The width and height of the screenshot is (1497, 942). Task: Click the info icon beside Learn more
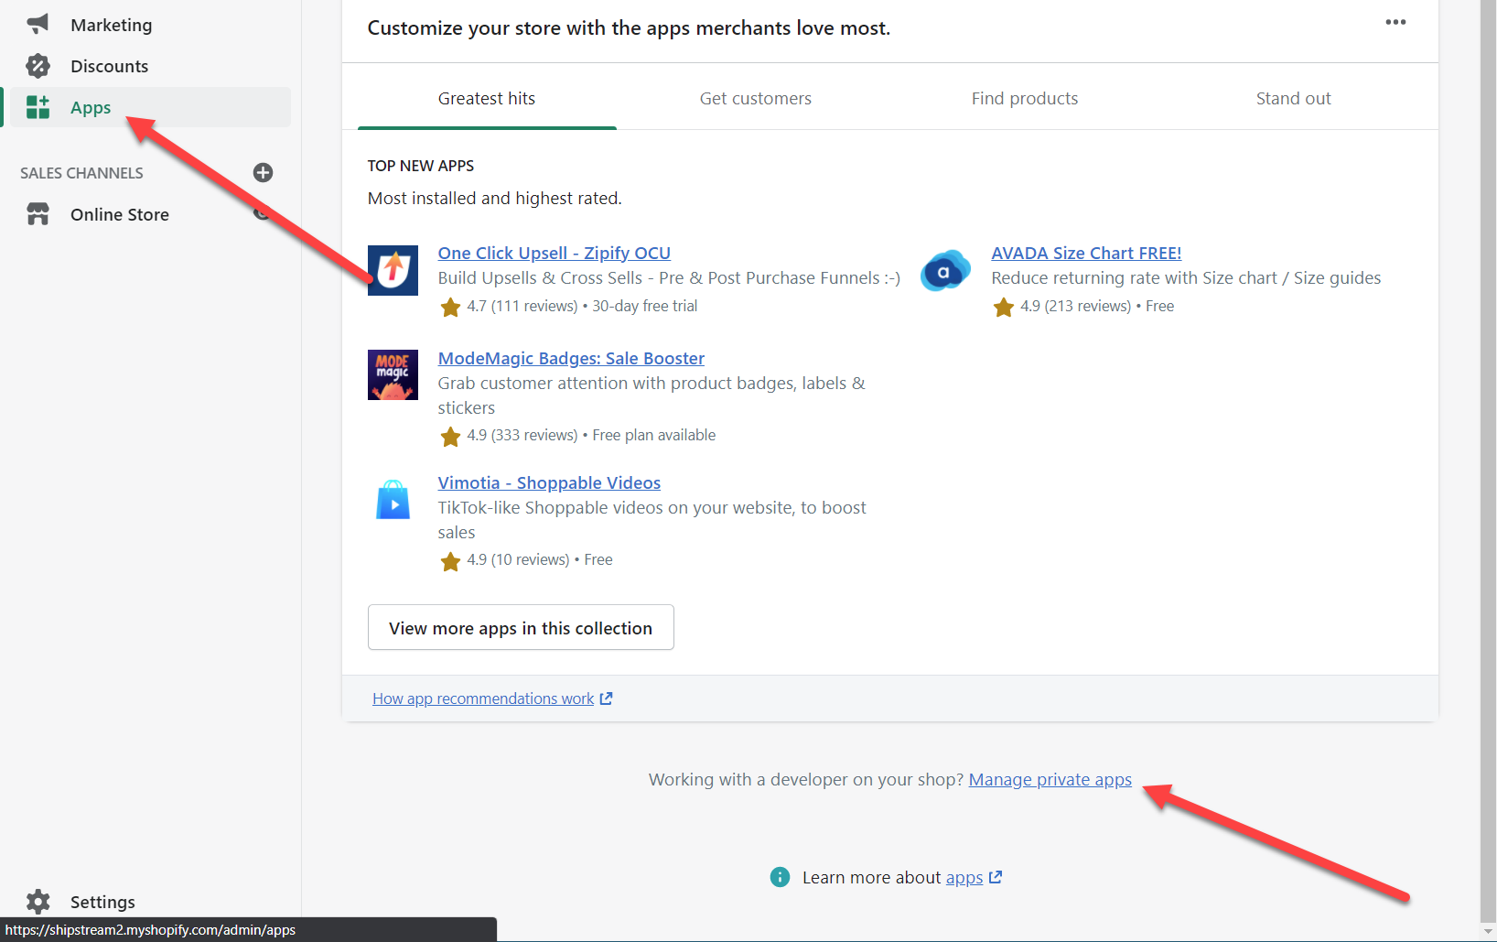[x=780, y=877]
